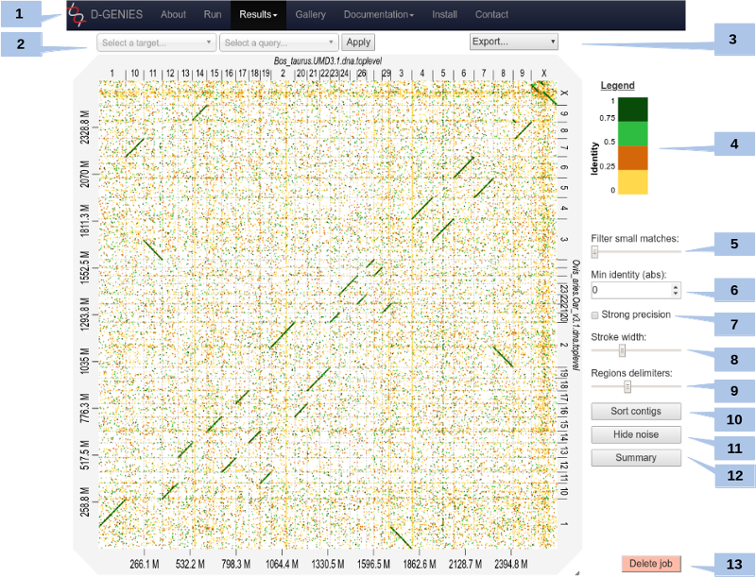Click the Hide noise button
756x577 pixels.
point(635,434)
